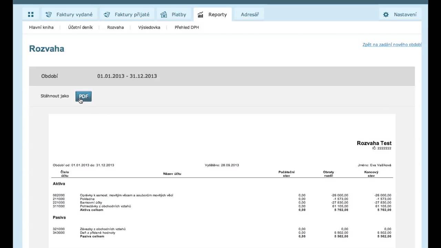Click Vytištěno: 28.09.2013 text
The height and width of the screenshot is (248, 441).
(x=222, y=165)
